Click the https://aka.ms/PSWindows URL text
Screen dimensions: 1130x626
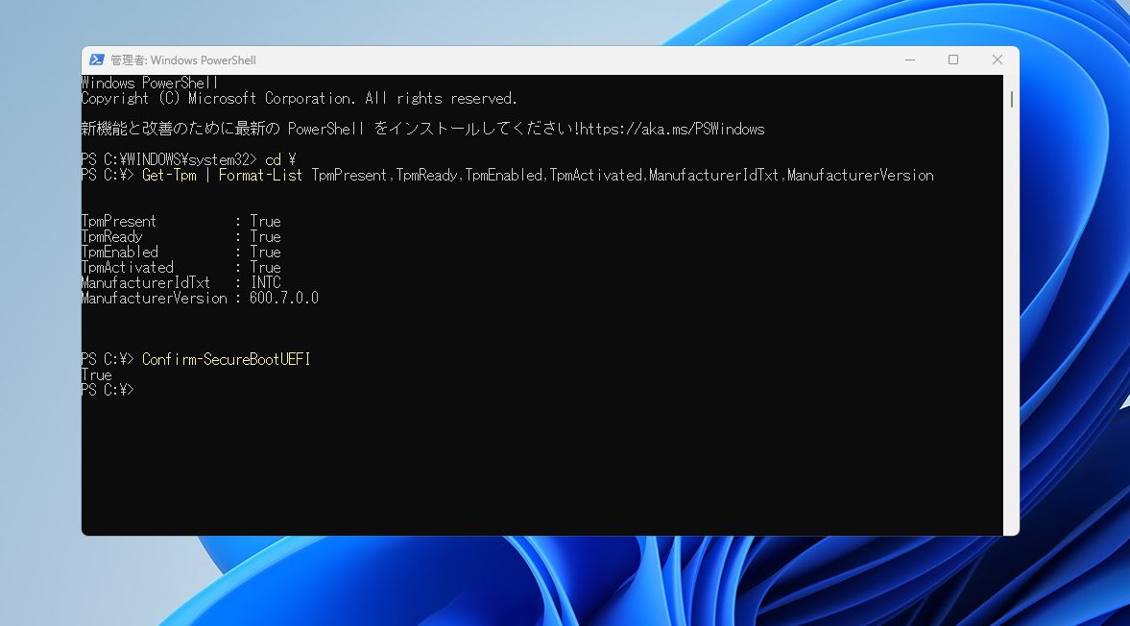click(672, 129)
